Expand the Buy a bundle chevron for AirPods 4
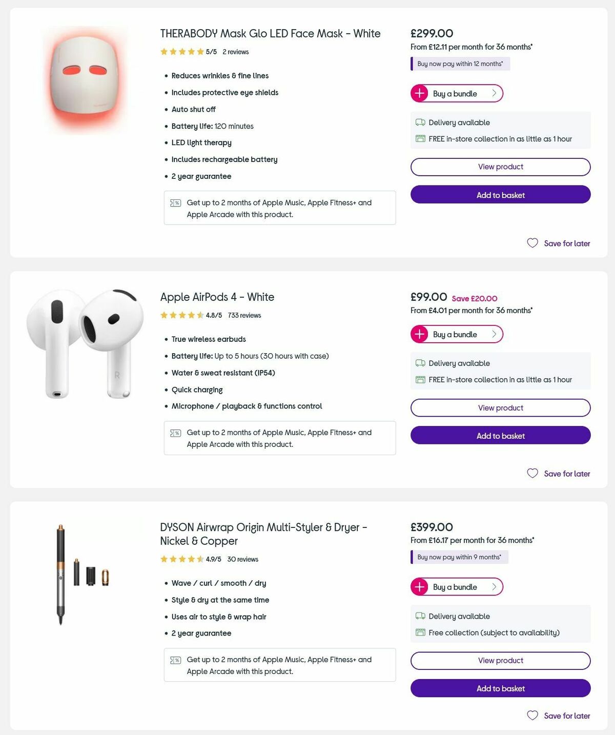615x735 pixels. click(494, 334)
